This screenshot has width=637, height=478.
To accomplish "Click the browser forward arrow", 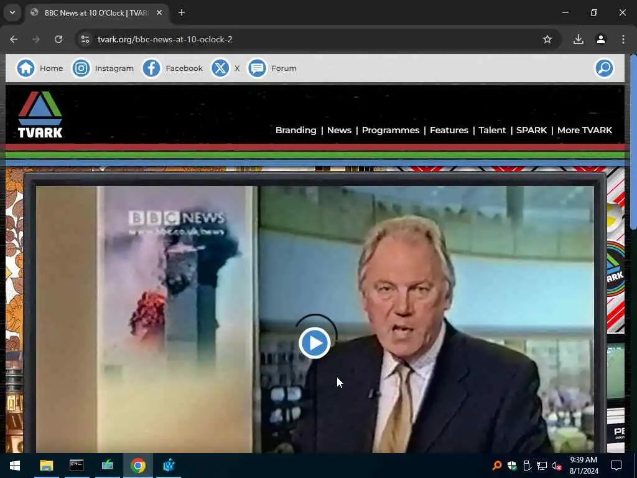I will (x=36, y=39).
